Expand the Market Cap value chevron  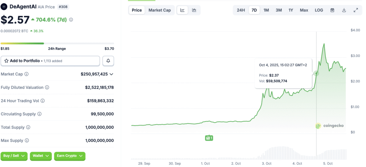(112, 74)
